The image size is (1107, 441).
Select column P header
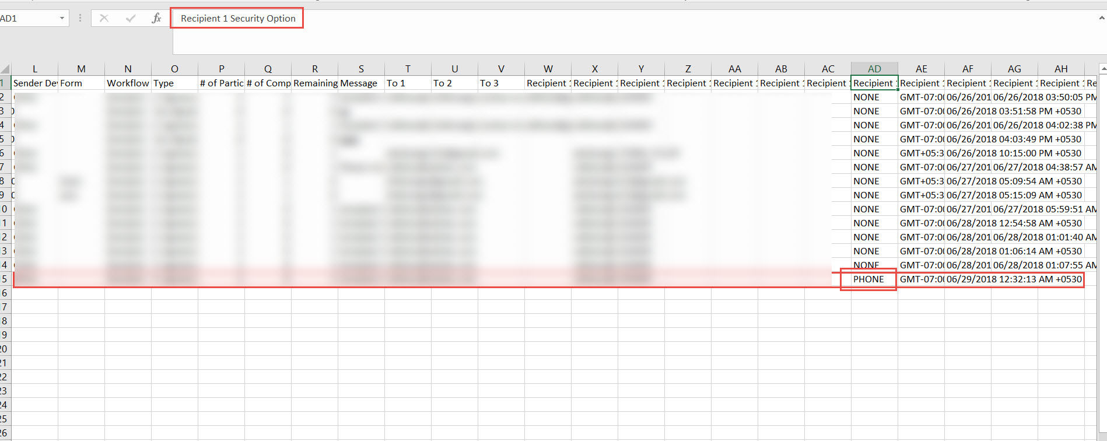(x=221, y=69)
